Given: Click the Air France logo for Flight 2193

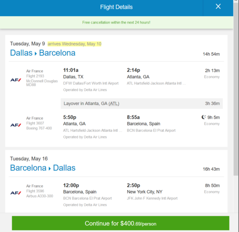Looking at the screenshot, I should click(x=16, y=80).
